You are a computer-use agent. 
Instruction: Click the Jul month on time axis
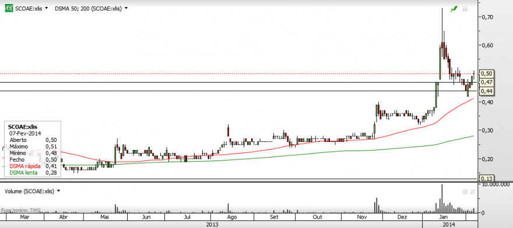[188, 217]
